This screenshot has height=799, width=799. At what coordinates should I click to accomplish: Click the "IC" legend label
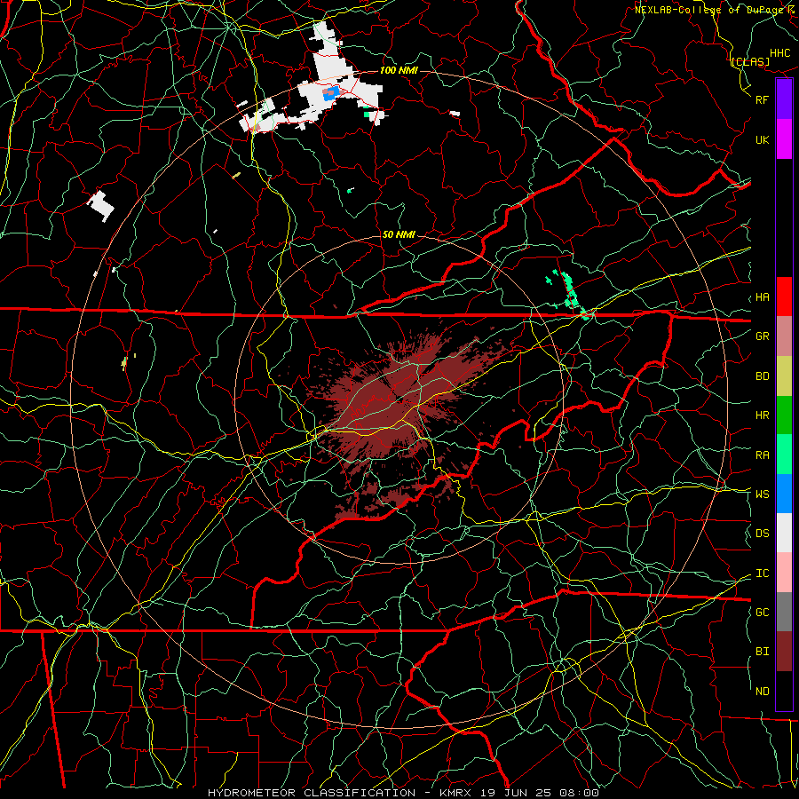coord(763,574)
